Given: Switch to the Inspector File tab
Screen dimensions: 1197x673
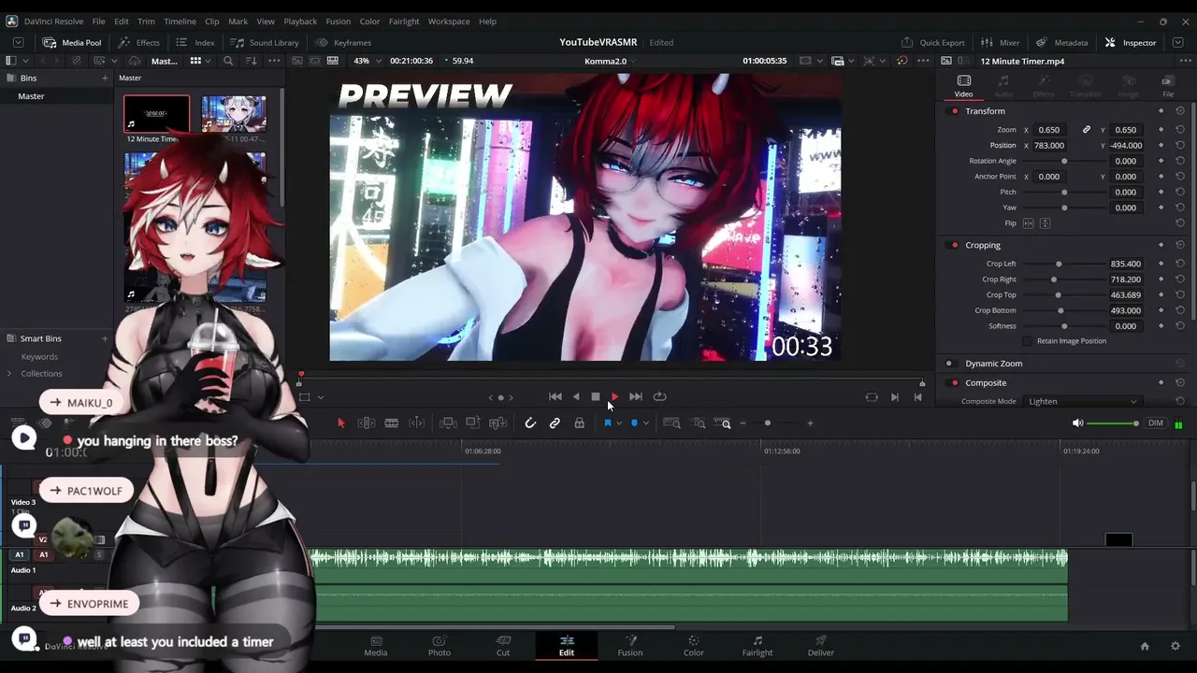Looking at the screenshot, I should [1168, 86].
